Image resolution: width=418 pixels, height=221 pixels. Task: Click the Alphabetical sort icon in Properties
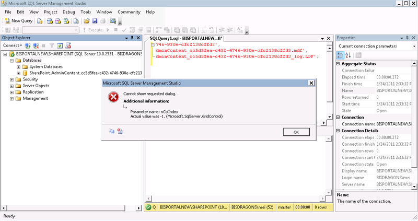click(x=348, y=55)
